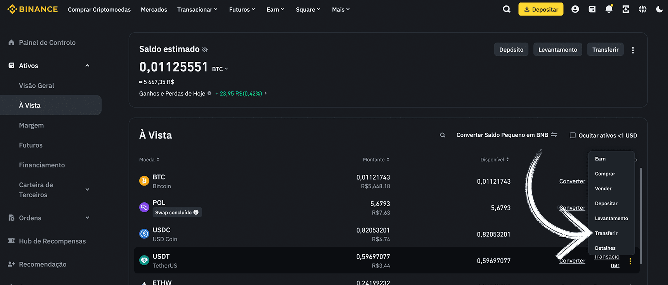Open the BTC currency dropdown beside the balance
Image resolution: width=668 pixels, height=285 pixels.
(x=220, y=69)
